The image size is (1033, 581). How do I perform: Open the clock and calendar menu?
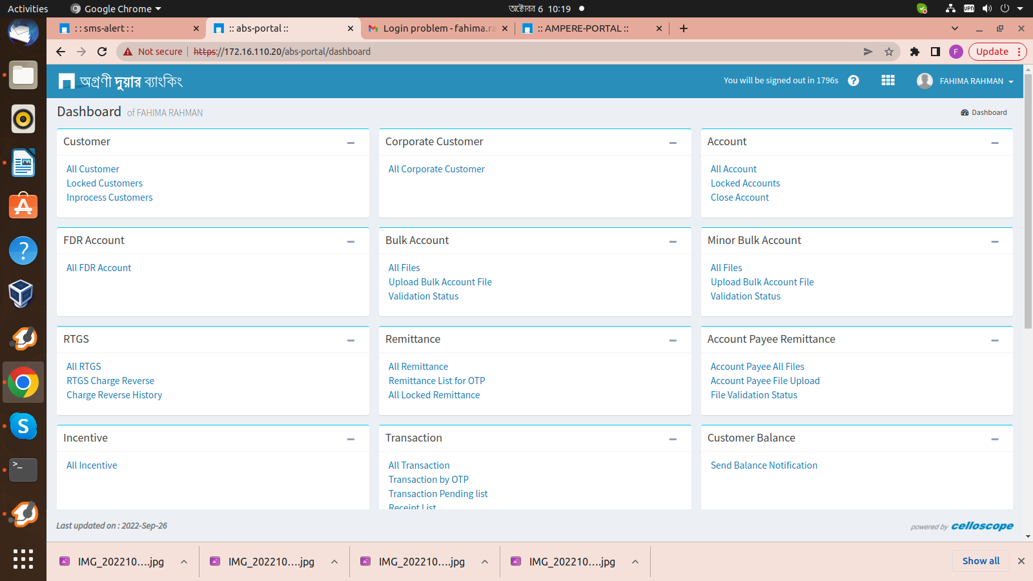[x=540, y=8]
